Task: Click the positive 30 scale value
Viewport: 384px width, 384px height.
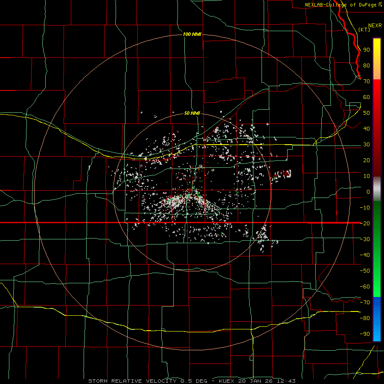Action: (367, 145)
